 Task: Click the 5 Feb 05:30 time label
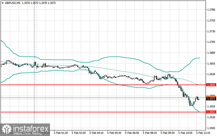114,133
